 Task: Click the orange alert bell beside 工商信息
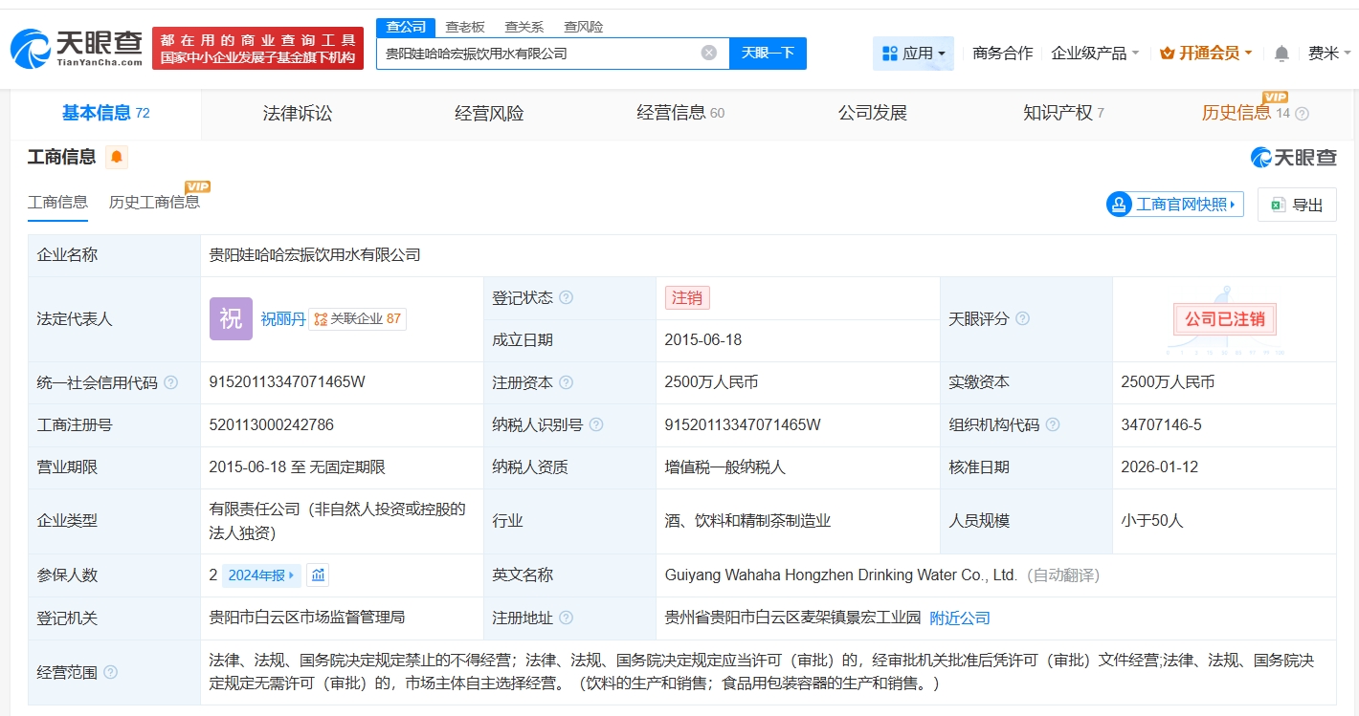[x=117, y=157]
